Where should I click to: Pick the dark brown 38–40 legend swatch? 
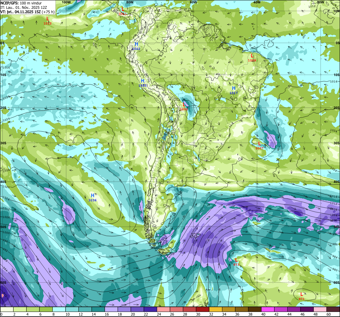pyautogui.click(x=255, y=309)
